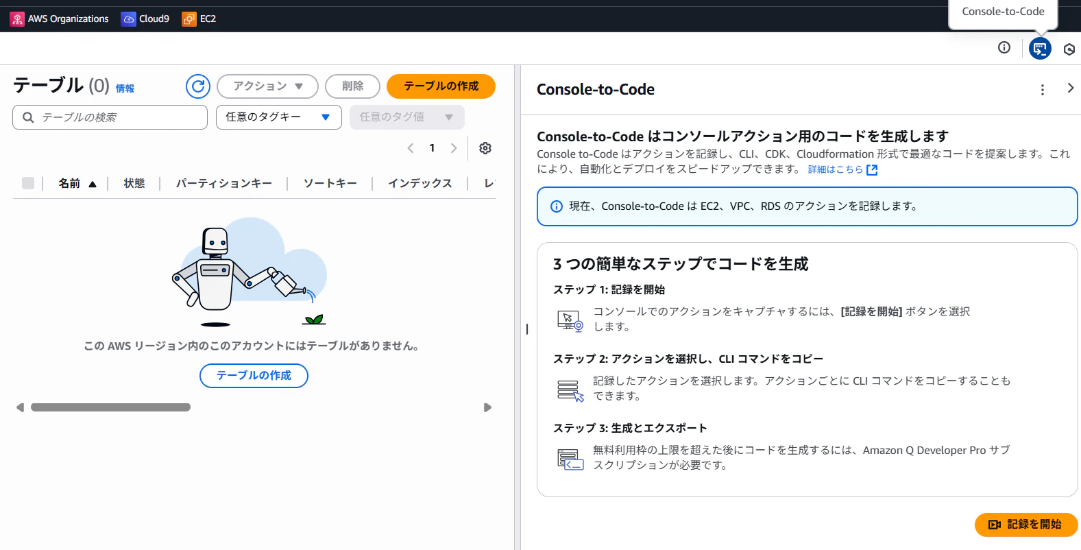Open the Console-to-Code panel options menu
This screenshot has width=1081, height=550.
point(1043,90)
